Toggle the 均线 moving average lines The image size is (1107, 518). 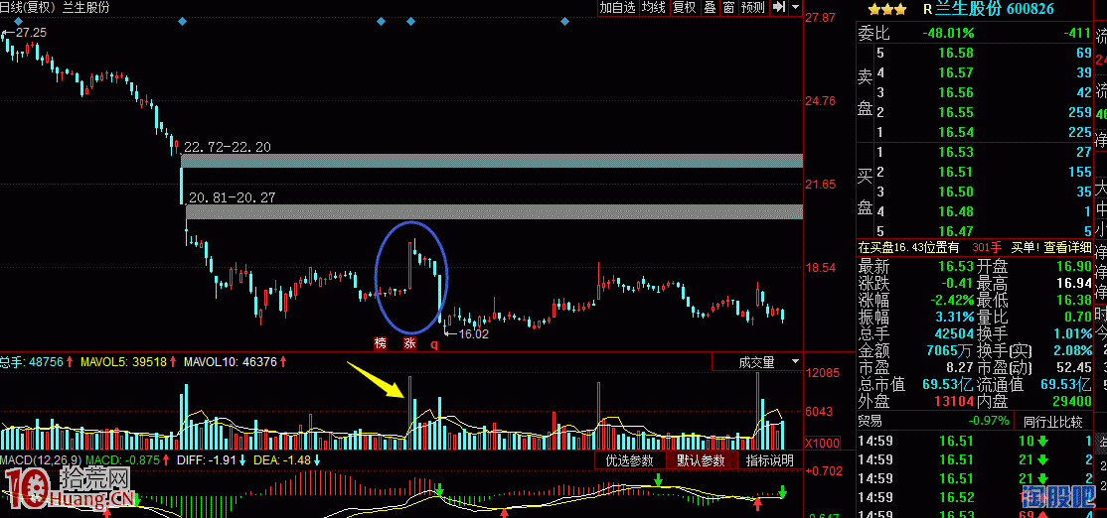[654, 8]
